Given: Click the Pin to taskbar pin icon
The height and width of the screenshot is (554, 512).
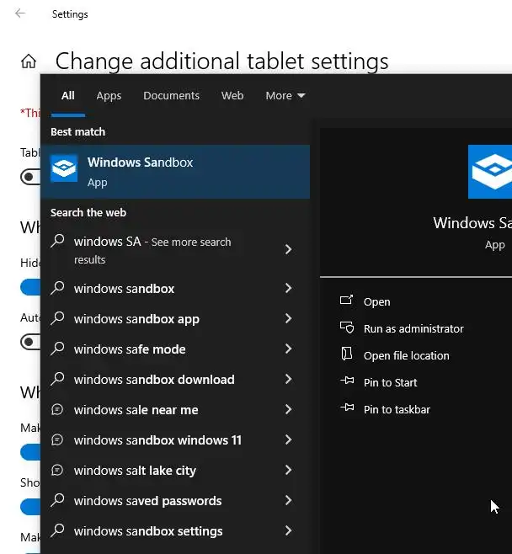Looking at the screenshot, I should (347, 408).
